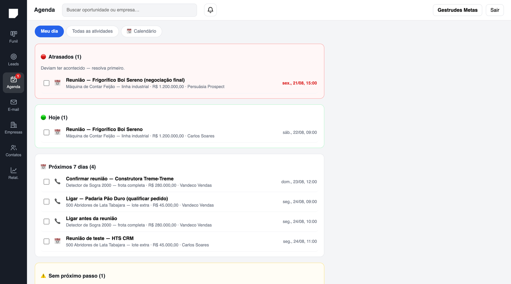Click the Atrasados (1) section heading

65,57
